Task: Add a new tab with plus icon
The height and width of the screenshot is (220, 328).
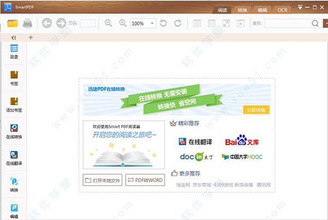Action: tap(31, 37)
